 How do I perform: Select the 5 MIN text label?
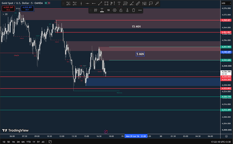tap(140, 54)
